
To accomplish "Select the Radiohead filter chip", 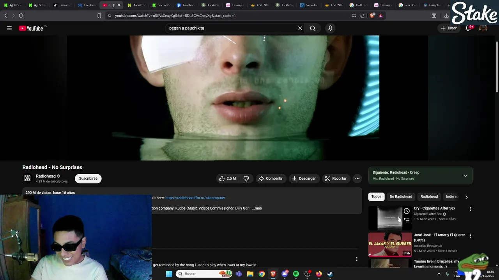I will click(429, 196).
